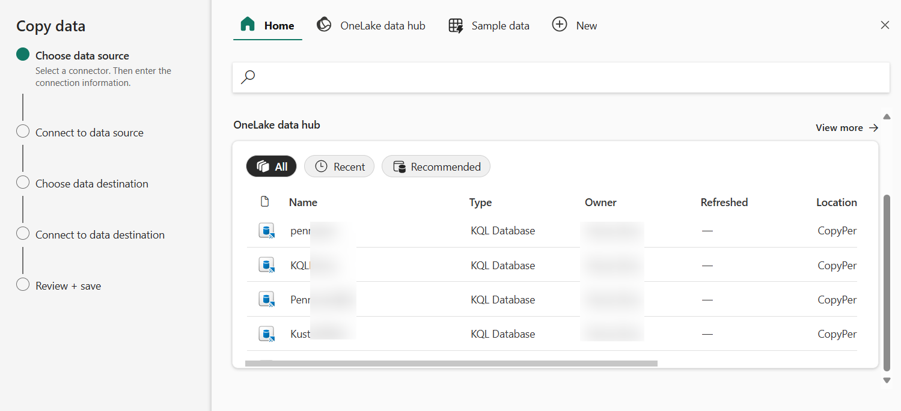
Task: Select the database starting with 'KQL'
Action: click(x=301, y=265)
